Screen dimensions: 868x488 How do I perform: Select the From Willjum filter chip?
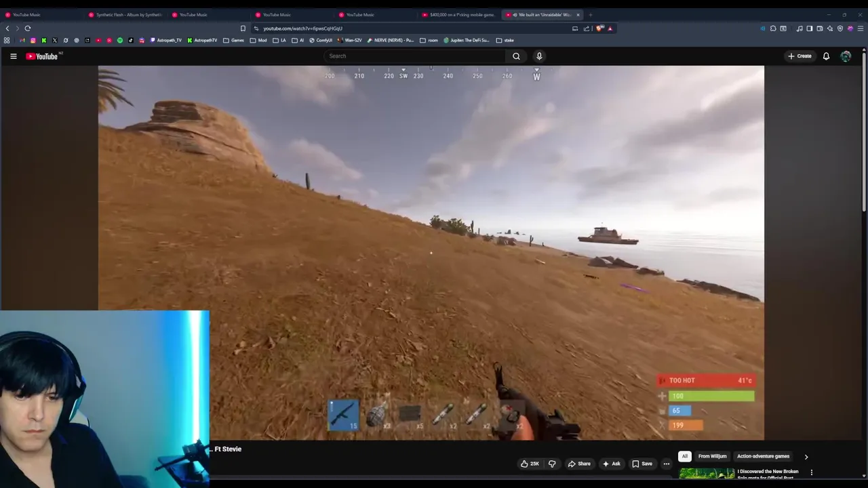712,456
